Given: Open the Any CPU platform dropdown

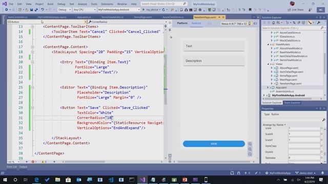Looking at the screenshot, I should tap(84, 10).
